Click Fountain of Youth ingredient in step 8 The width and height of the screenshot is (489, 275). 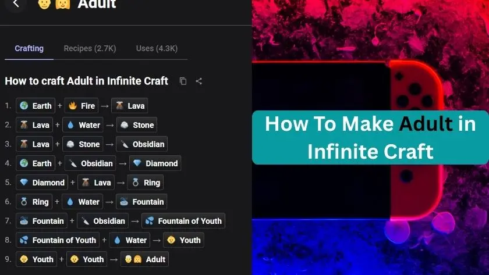point(58,240)
